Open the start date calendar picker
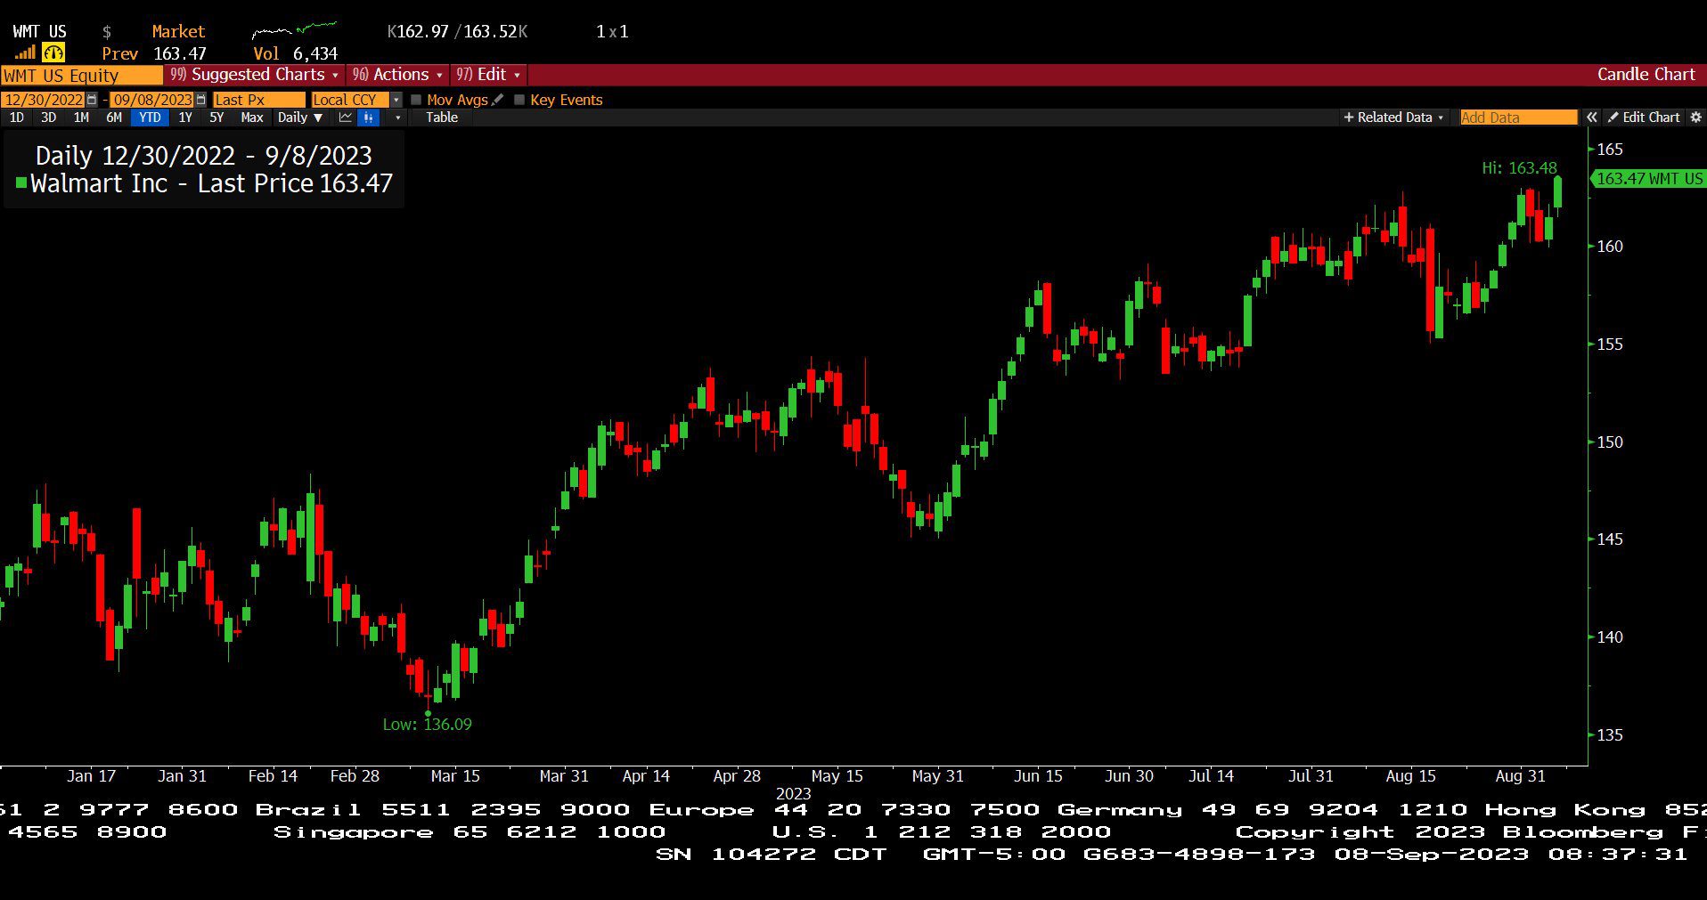The height and width of the screenshot is (900, 1707). point(92,100)
